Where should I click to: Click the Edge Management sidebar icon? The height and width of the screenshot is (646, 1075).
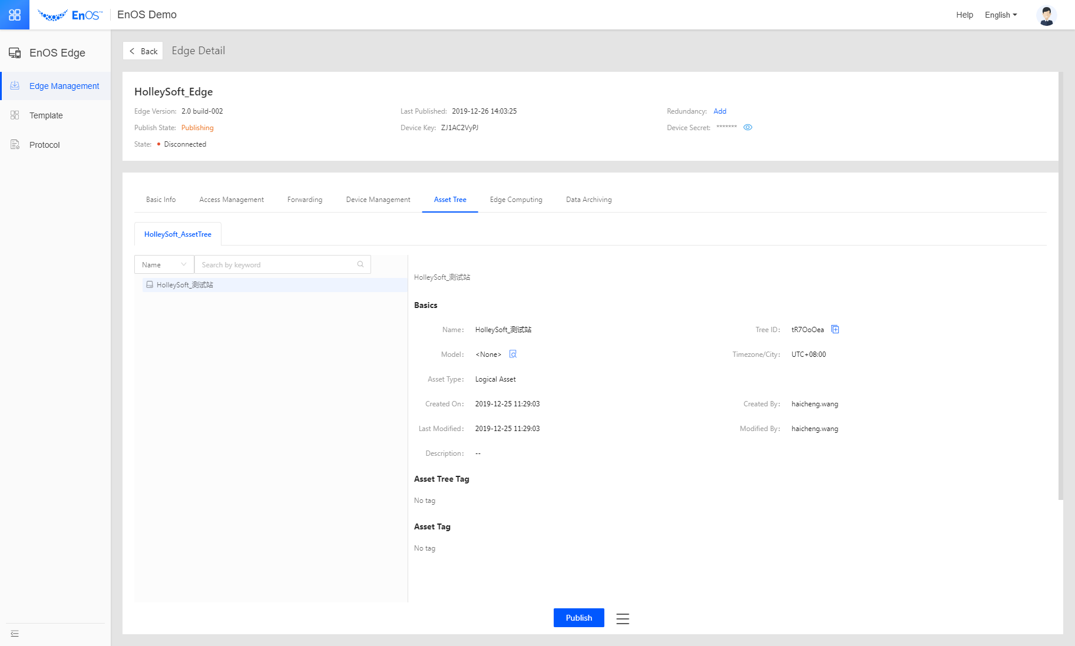point(15,86)
